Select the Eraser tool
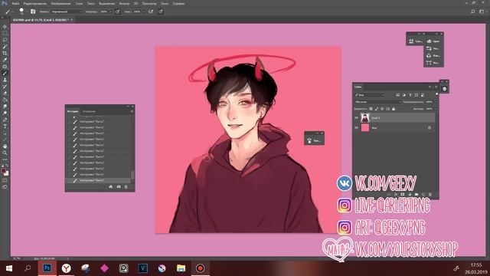Image resolution: width=490 pixels, height=276 pixels. point(5,93)
